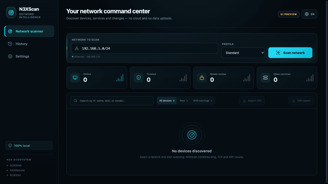Click the Your network command center title
Viewport: 328px width, 184px height.
108,11
